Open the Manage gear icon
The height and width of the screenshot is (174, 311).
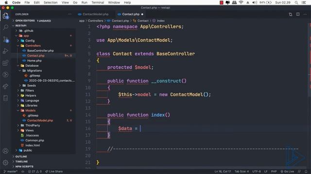point(5,162)
